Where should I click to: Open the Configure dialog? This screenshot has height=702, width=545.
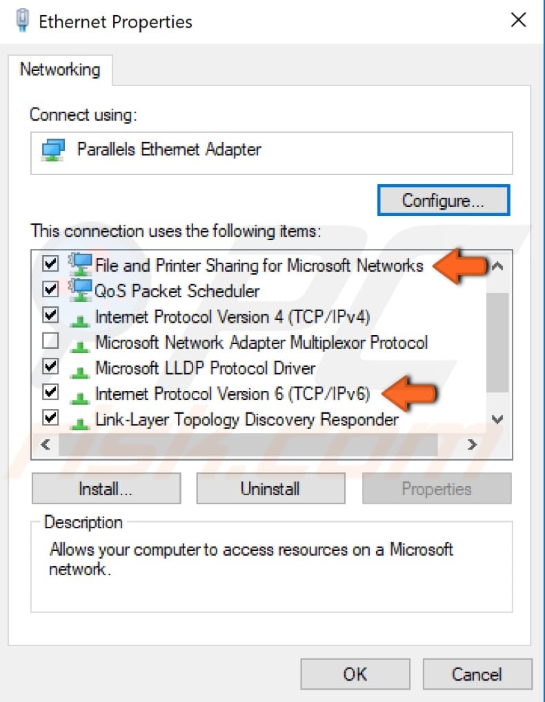[x=444, y=200]
